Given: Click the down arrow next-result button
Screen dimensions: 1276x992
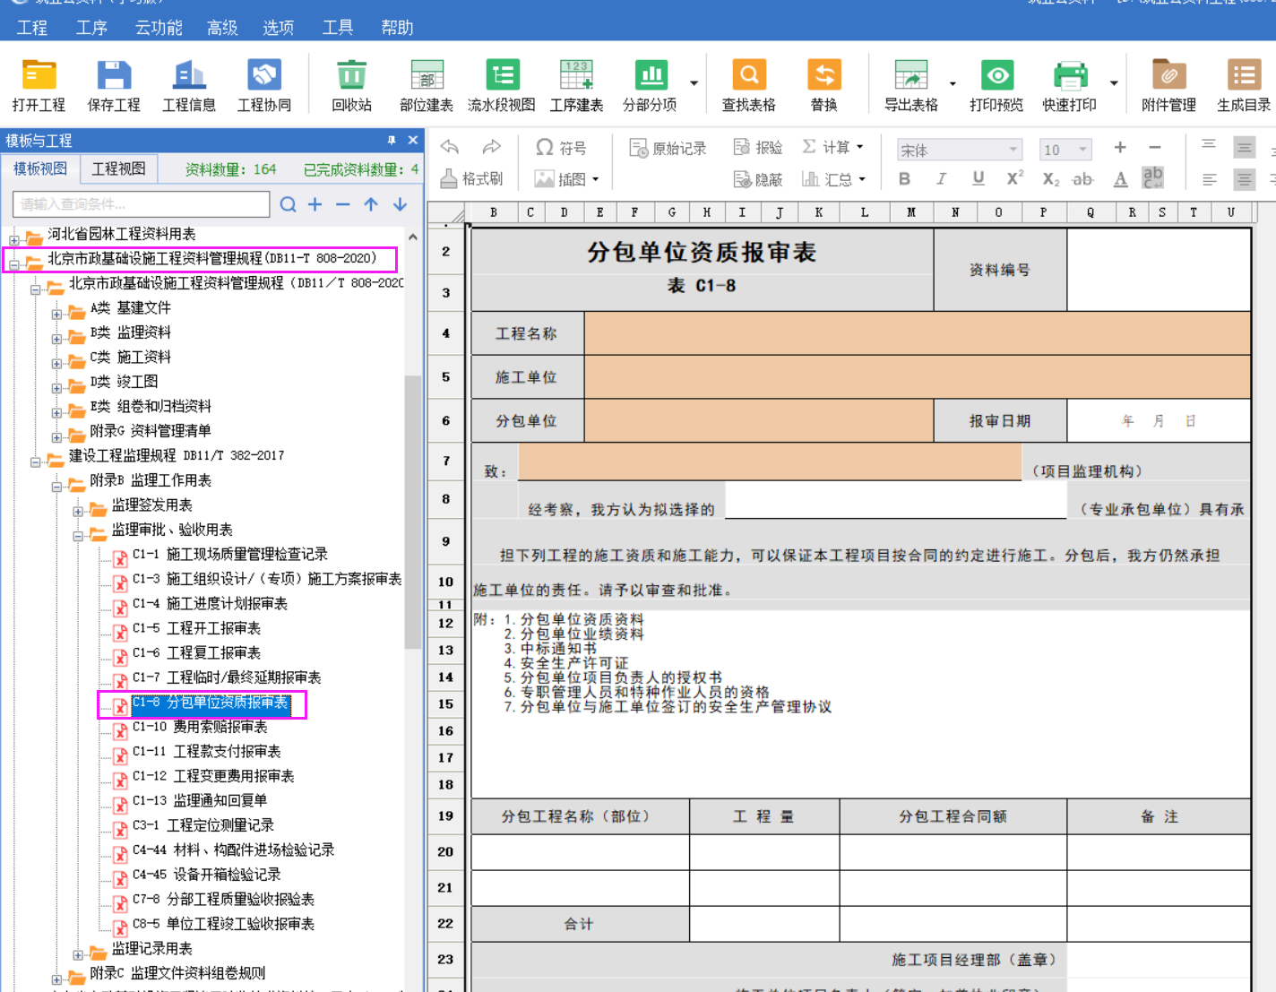Looking at the screenshot, I should tap(400, 204).
